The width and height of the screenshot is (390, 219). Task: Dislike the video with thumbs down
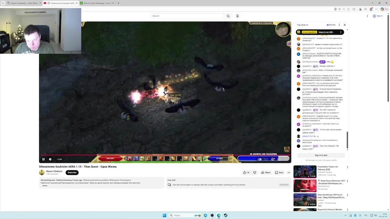255,172
